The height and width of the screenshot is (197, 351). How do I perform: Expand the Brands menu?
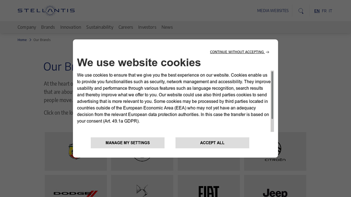48,27
